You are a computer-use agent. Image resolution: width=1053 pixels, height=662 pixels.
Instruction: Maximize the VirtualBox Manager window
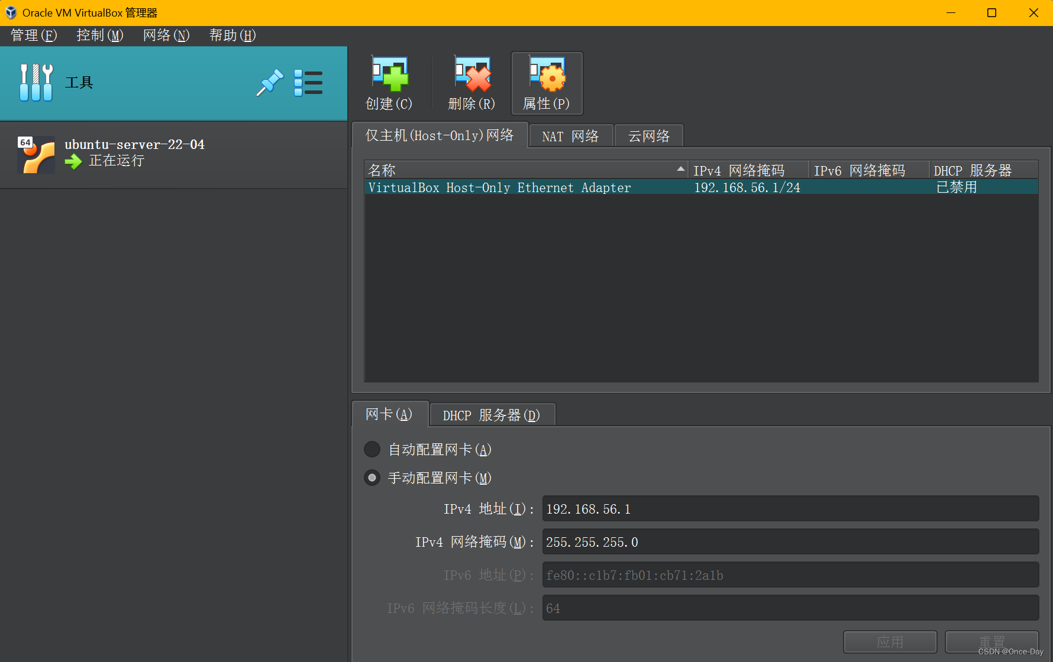pyautogui.click(x=992, y=13)
